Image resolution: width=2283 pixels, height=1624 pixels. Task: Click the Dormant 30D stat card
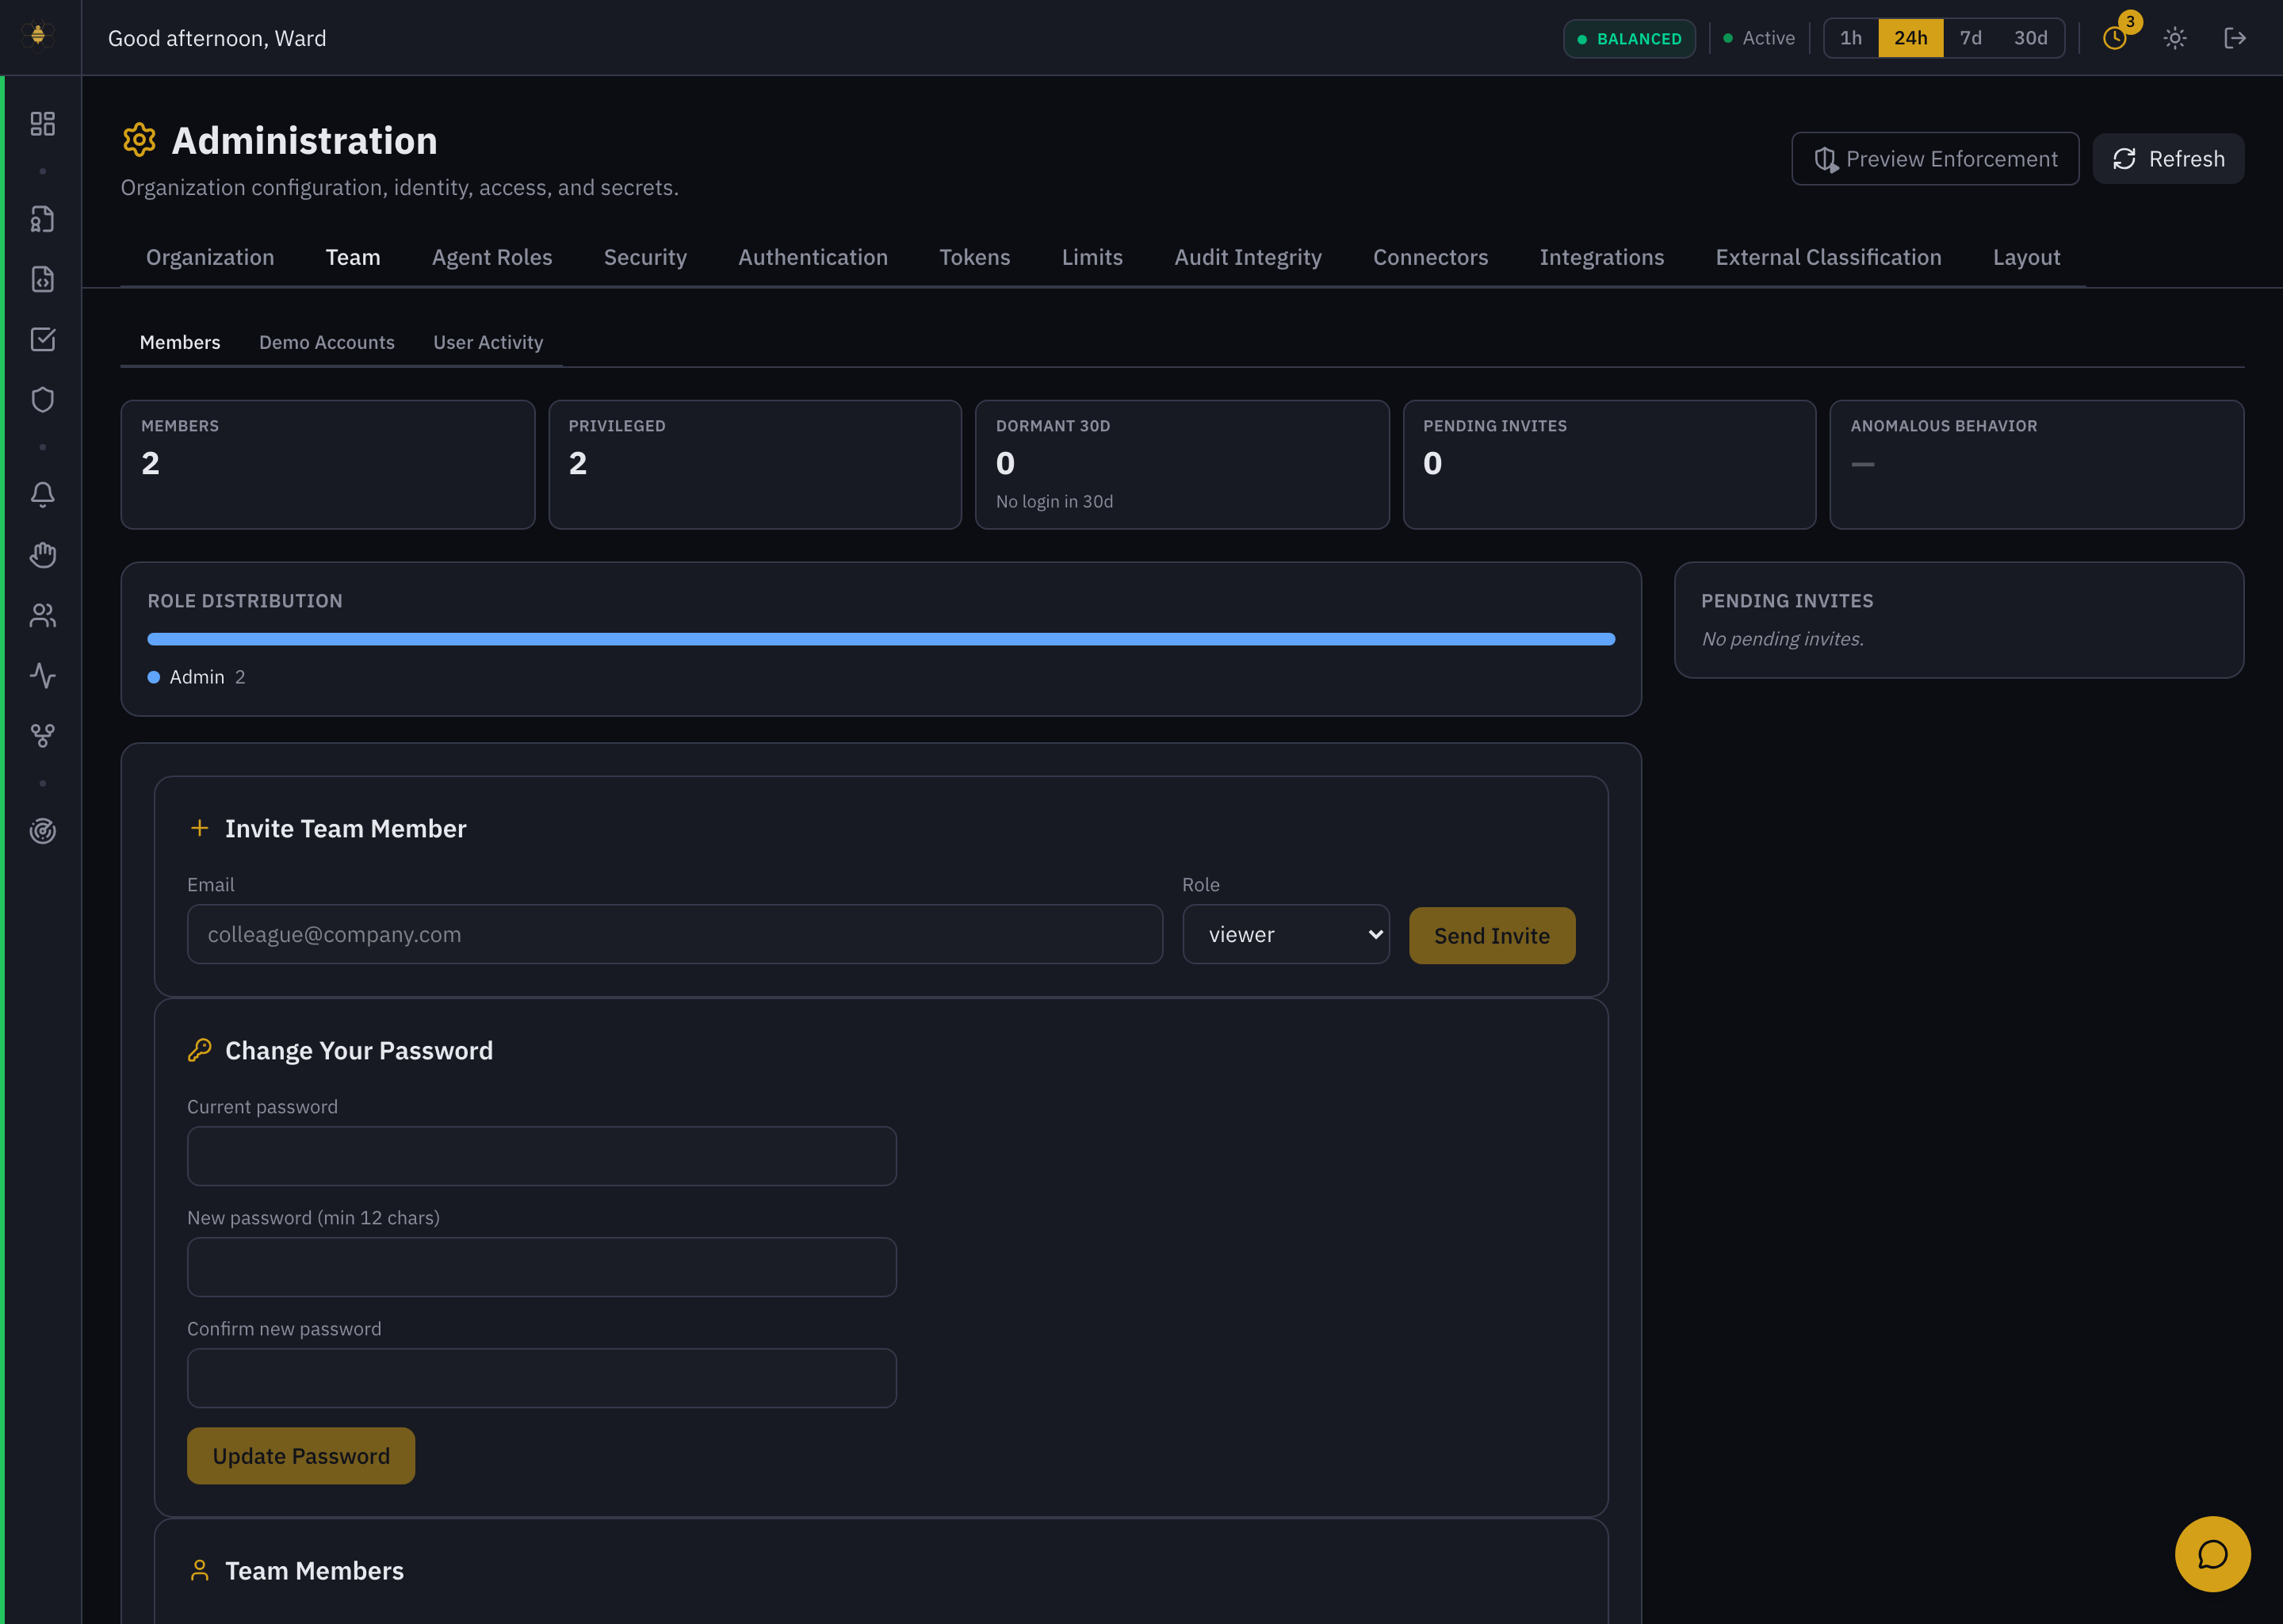1183,465
